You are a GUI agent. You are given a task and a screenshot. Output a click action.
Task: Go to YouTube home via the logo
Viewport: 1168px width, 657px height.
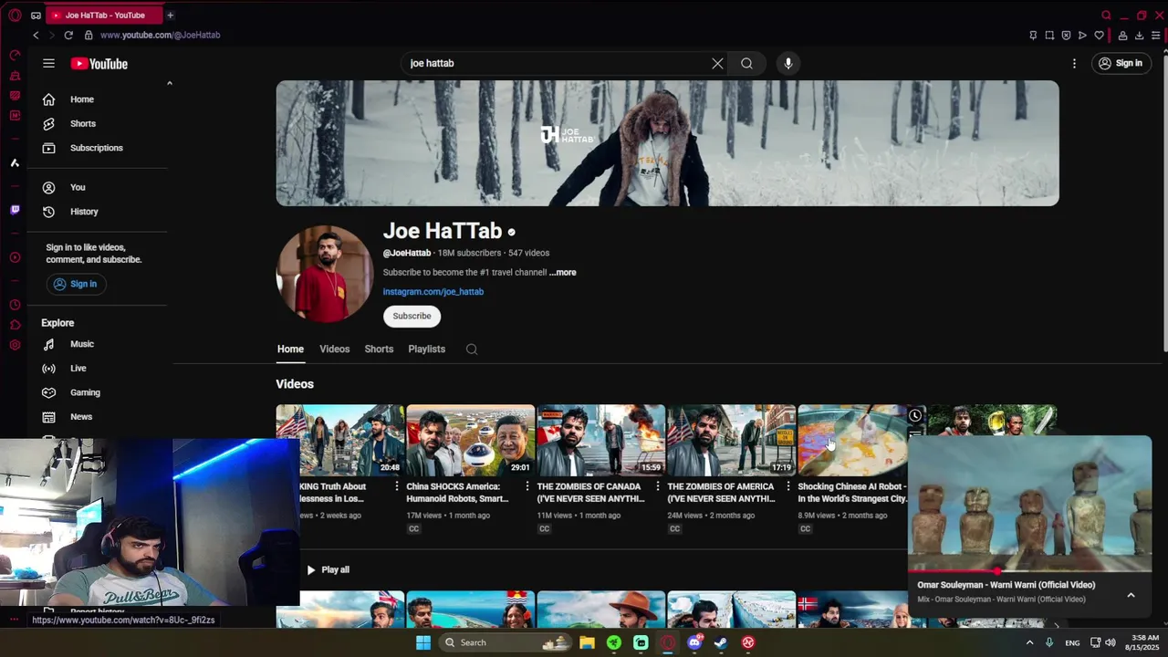tap(99, 64)
